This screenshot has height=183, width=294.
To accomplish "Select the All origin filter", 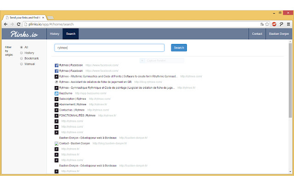I will pyautogui.click(x=22, y=47).
